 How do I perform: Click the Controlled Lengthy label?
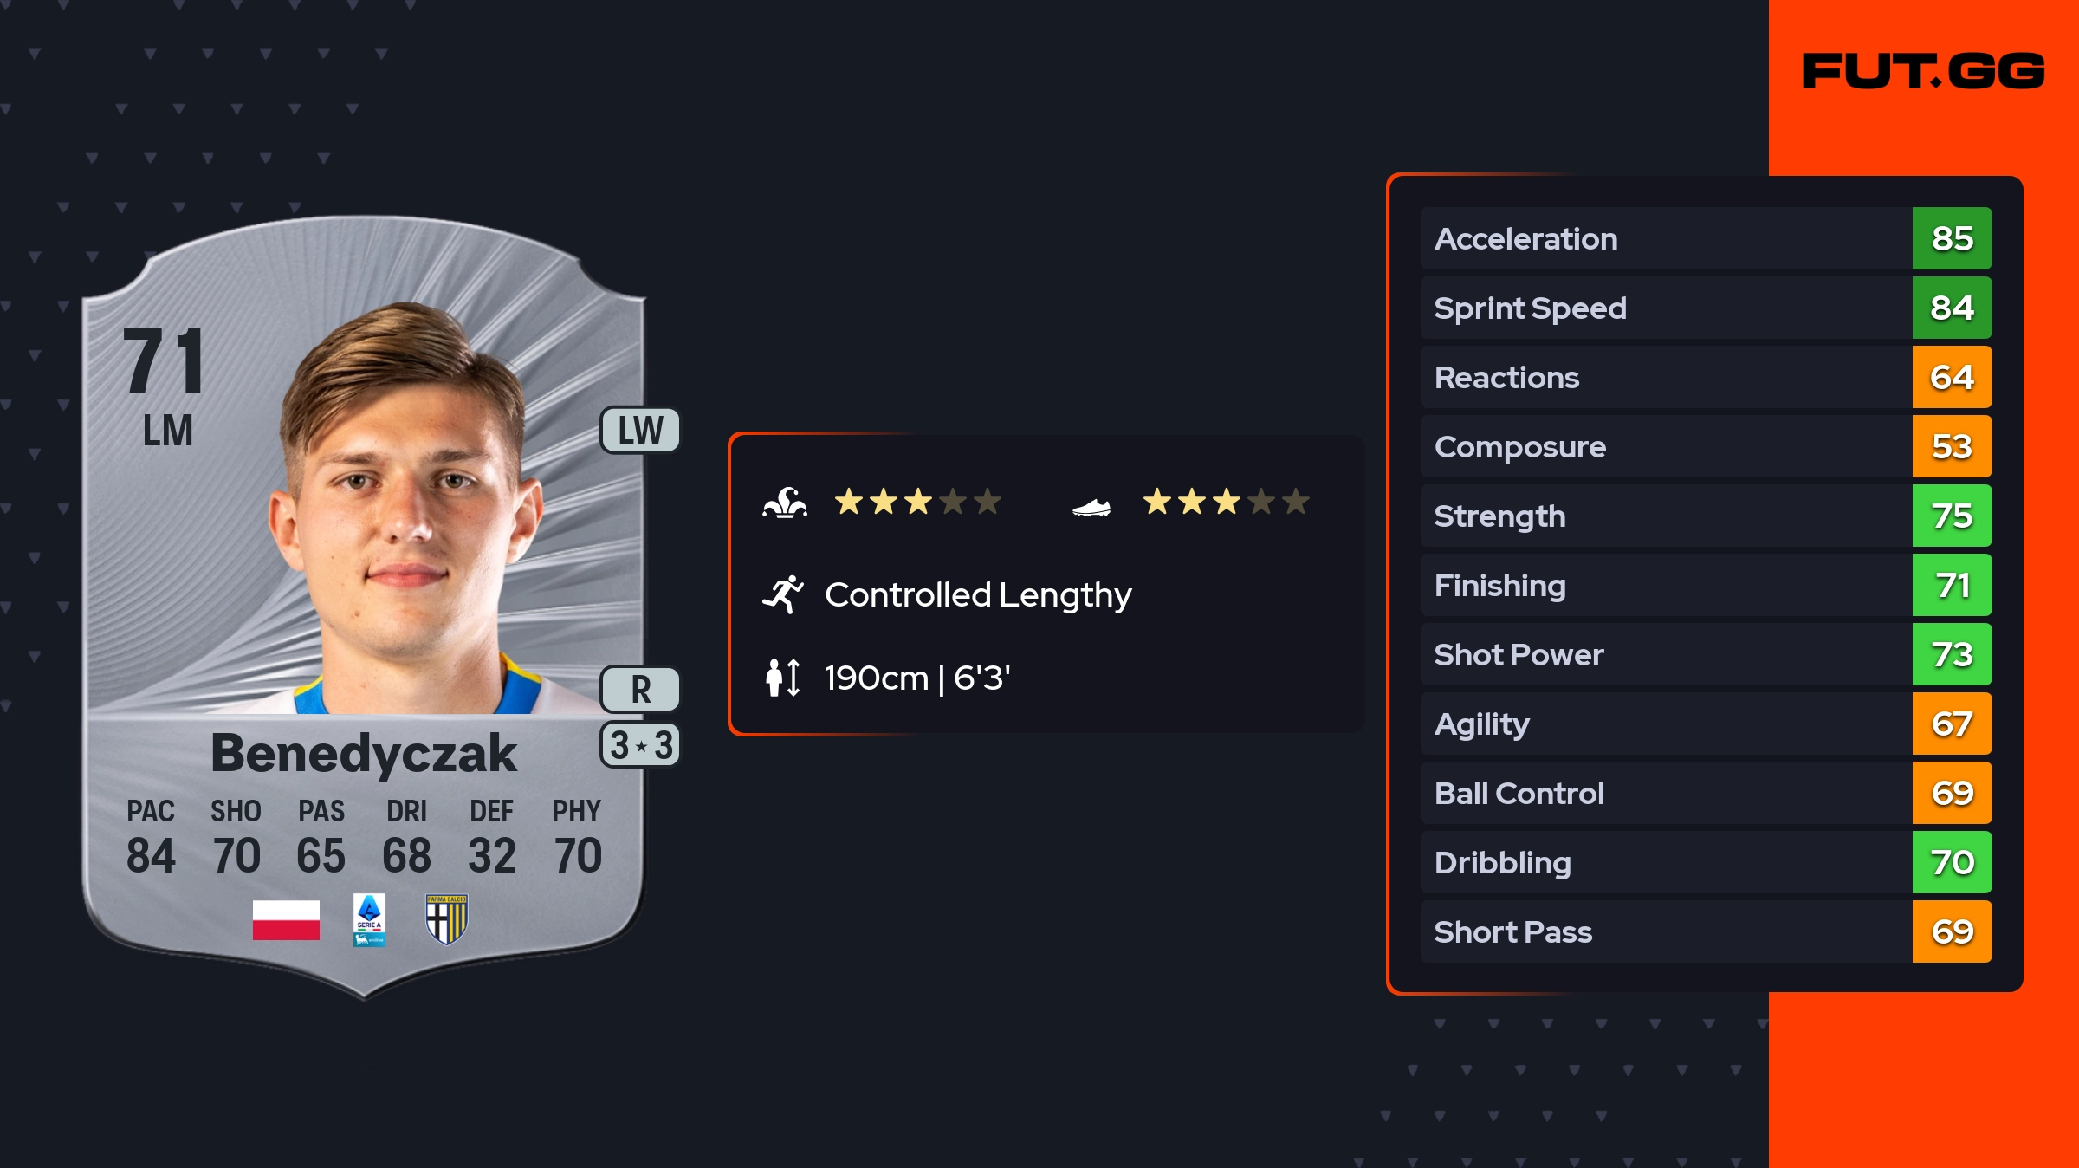pos(978,594)
